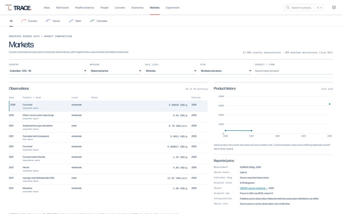
Task: Click the Cannabis trend icon
Action: (92, 21)
